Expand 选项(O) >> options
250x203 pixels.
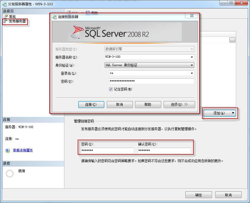[x=179, y=104]
